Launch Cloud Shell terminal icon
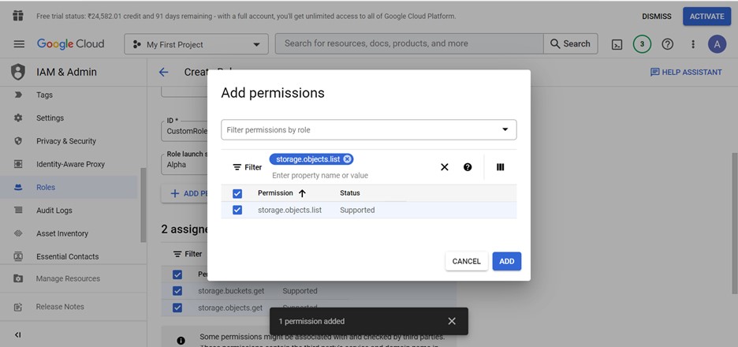Viewport: 738px width, 347px height. pos(617,44)
